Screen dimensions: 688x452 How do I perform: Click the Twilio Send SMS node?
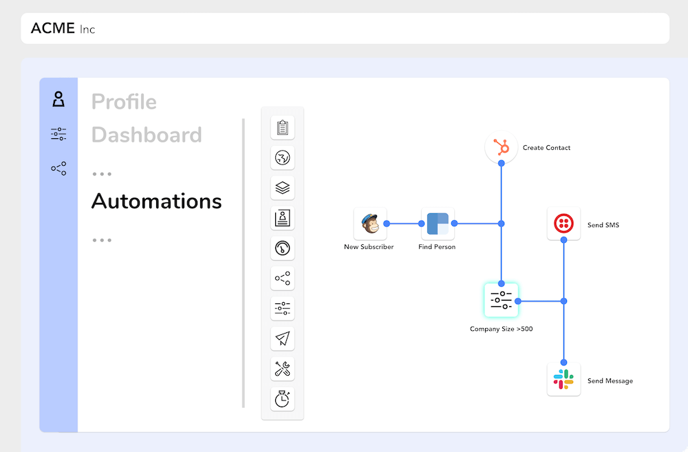(x=564, y=224)
